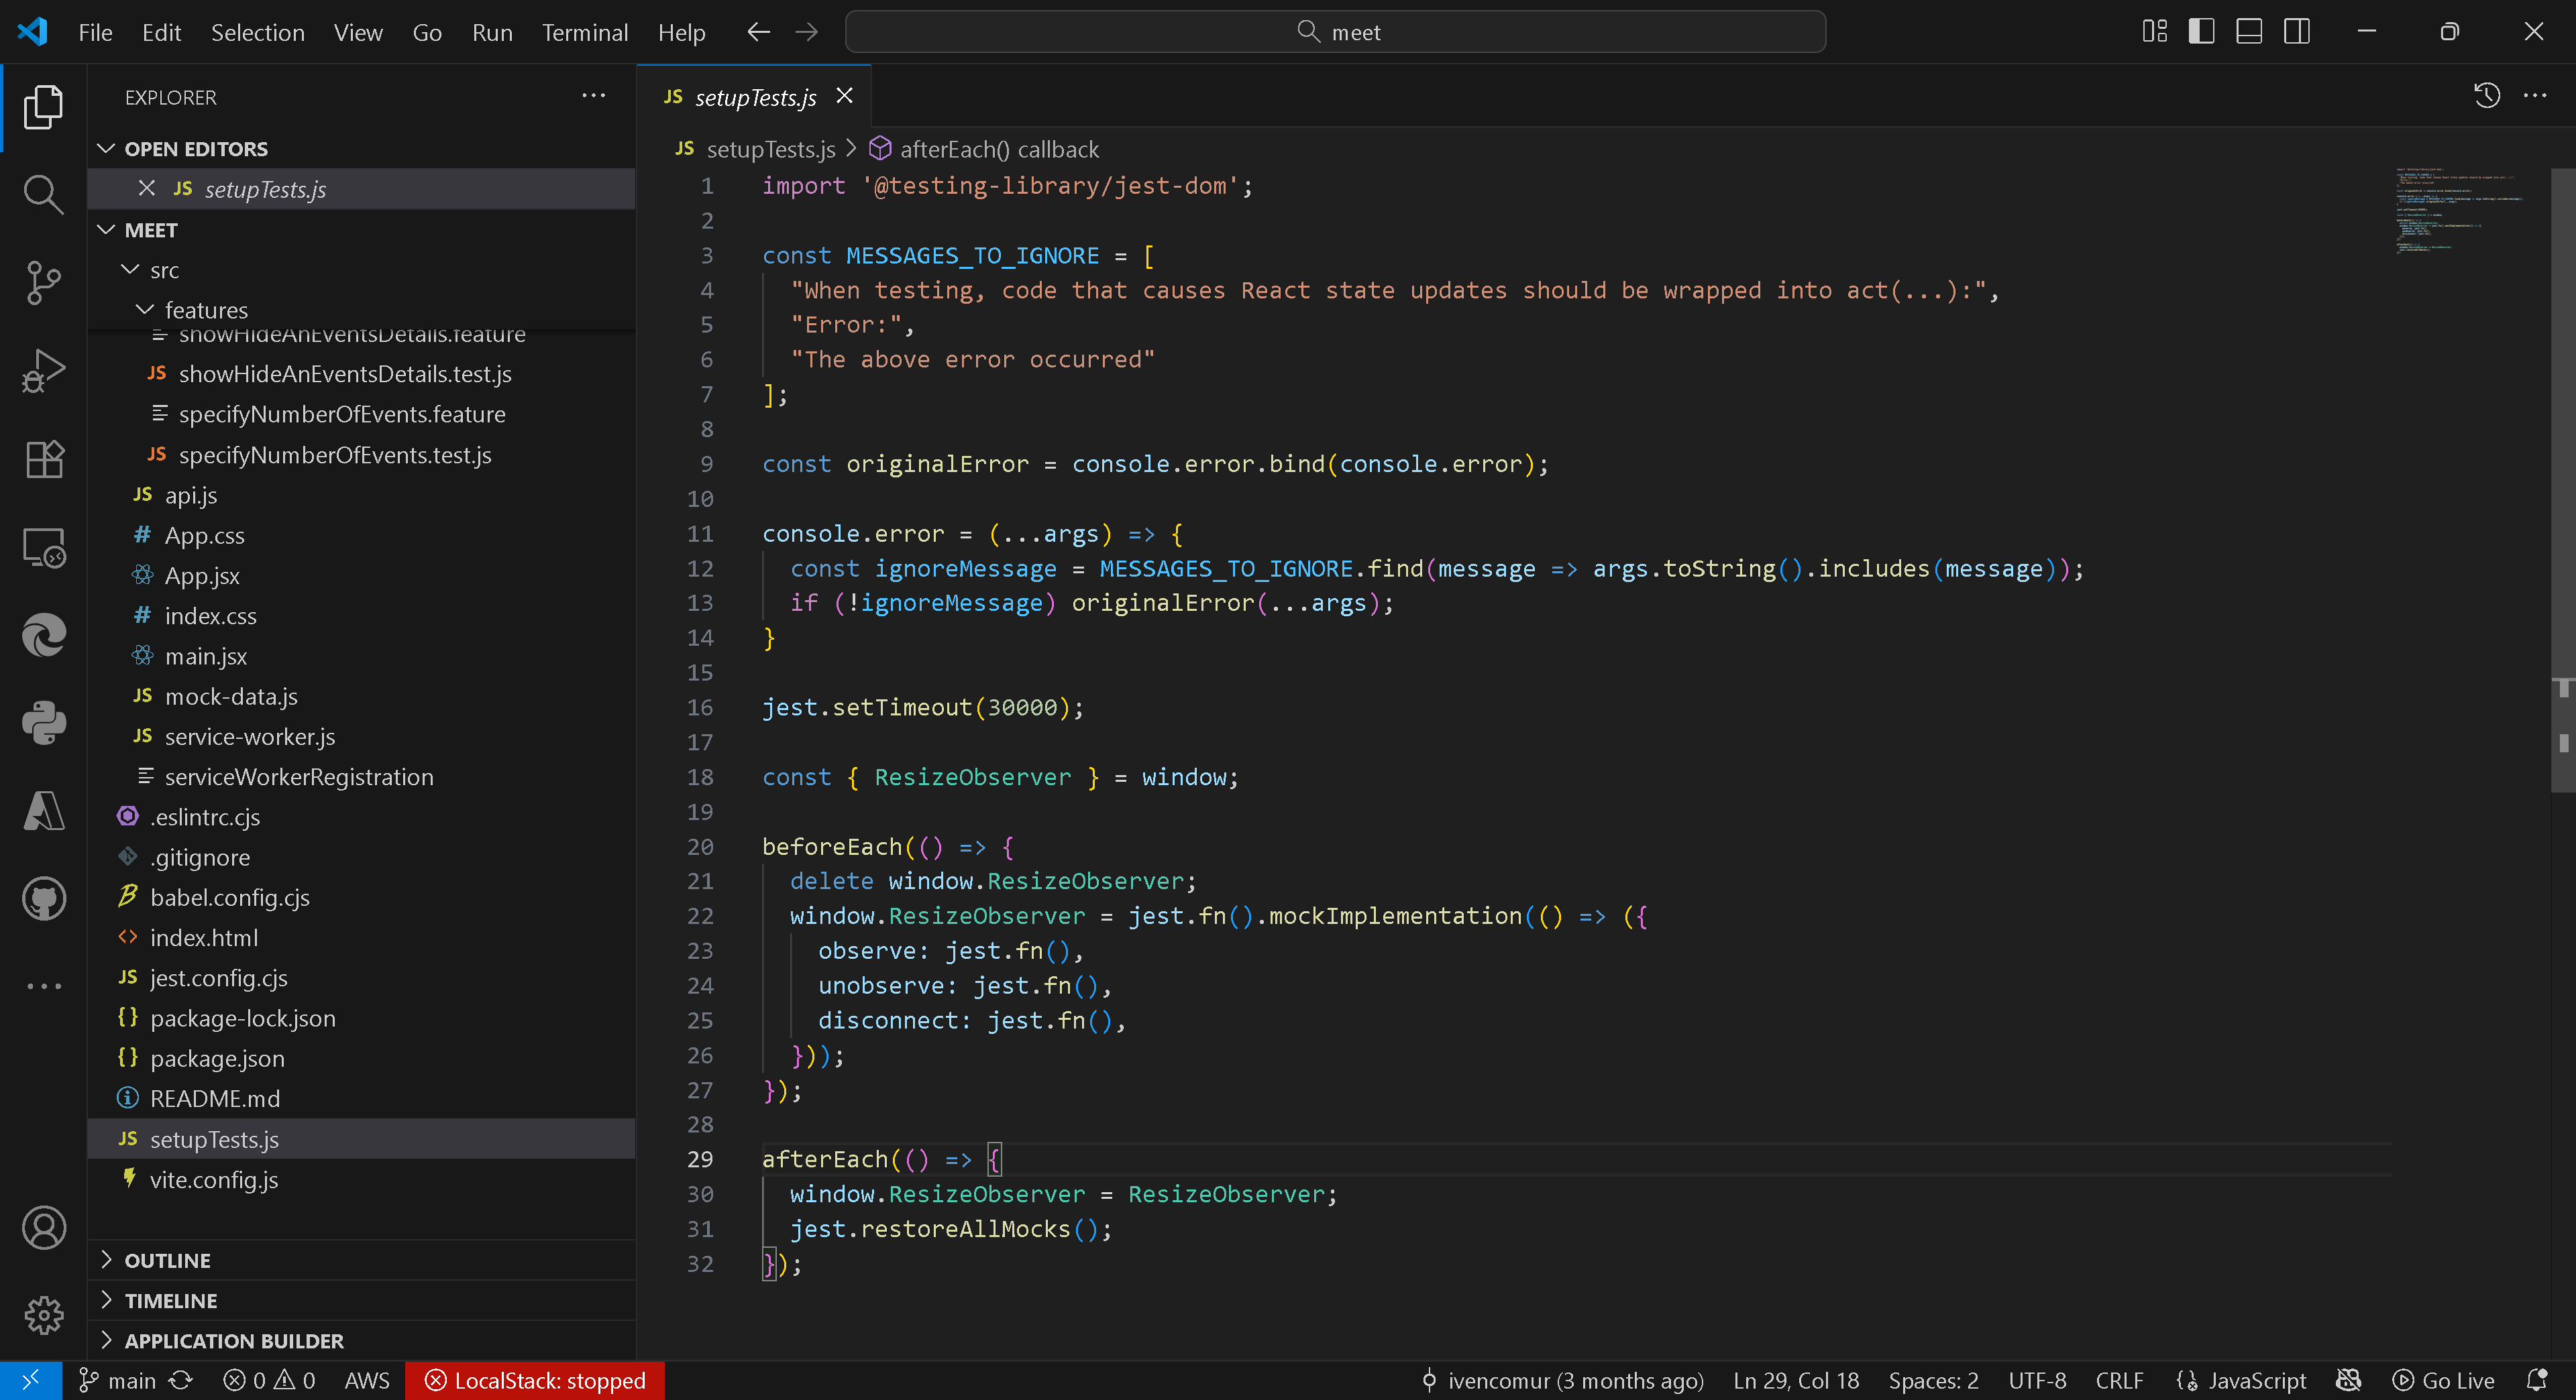This screenshot has height=1400, width=2576.
Task: Toggle the bottom Panel visibility
Action: pos(2249,31)
